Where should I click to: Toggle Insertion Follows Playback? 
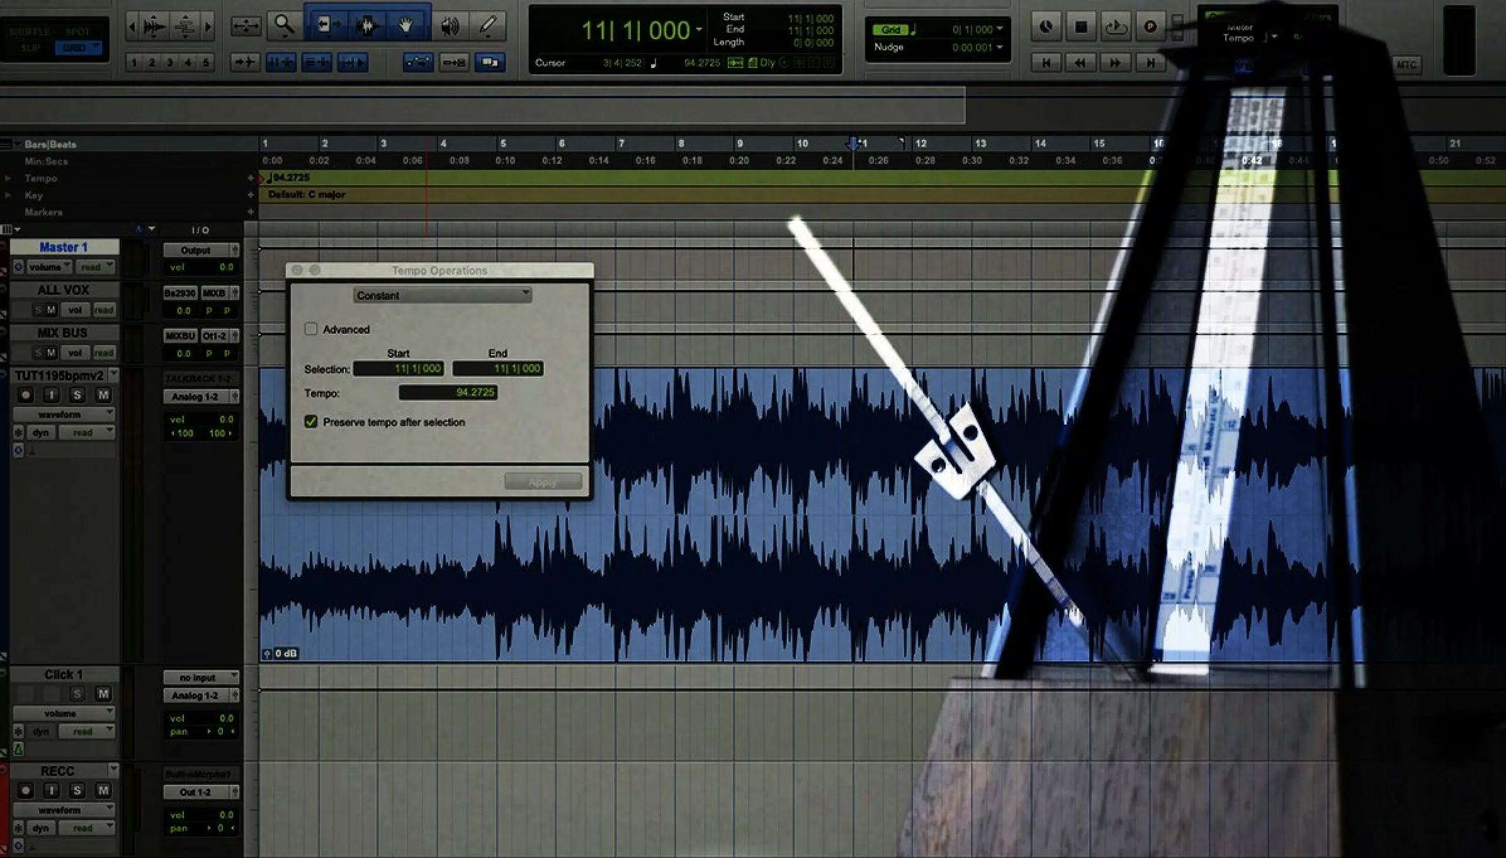coord(353,62)
